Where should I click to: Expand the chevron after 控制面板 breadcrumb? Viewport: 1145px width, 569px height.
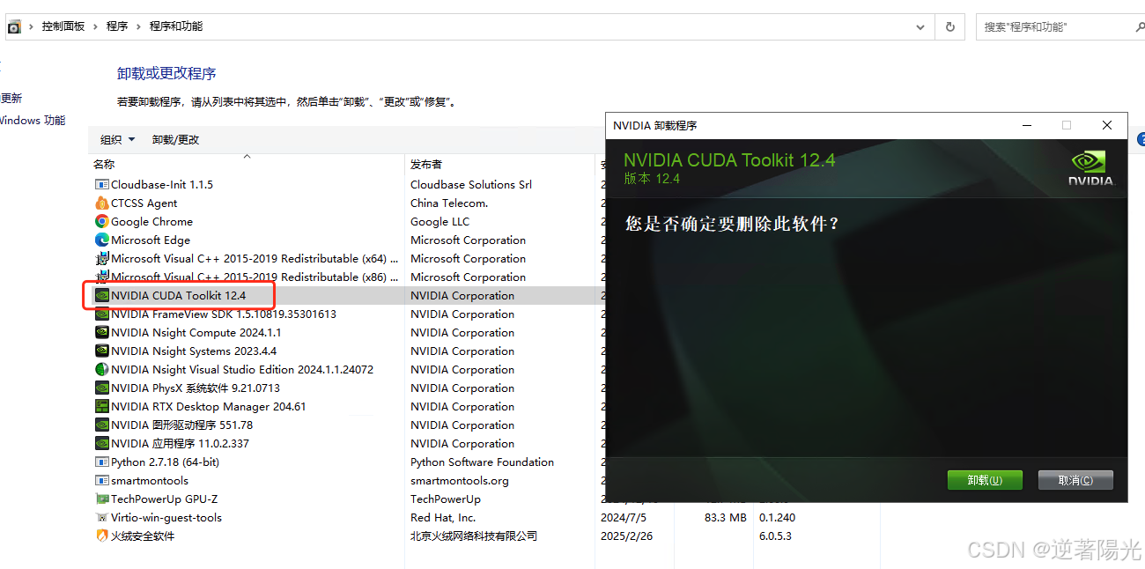click(95, 26)
